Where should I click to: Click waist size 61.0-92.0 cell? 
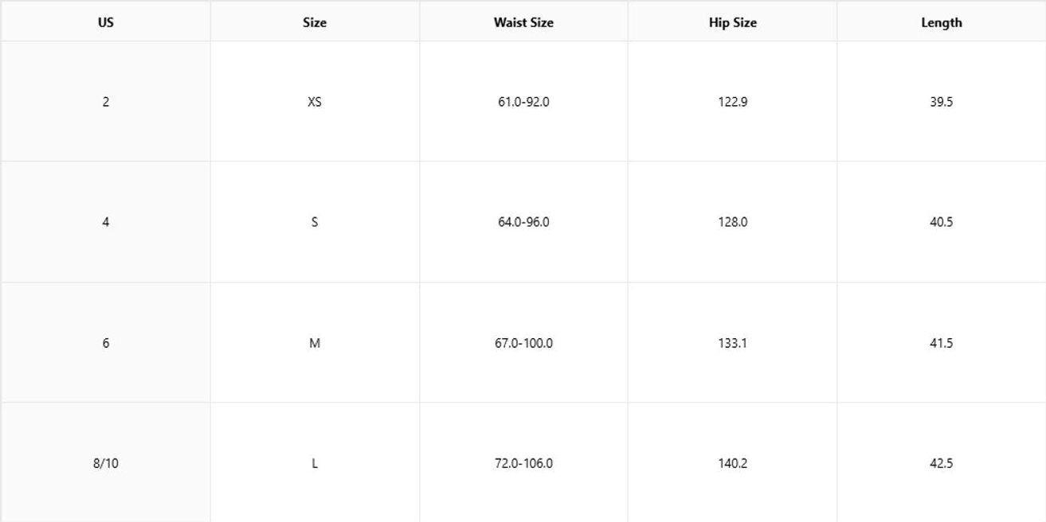click(523, 102)
